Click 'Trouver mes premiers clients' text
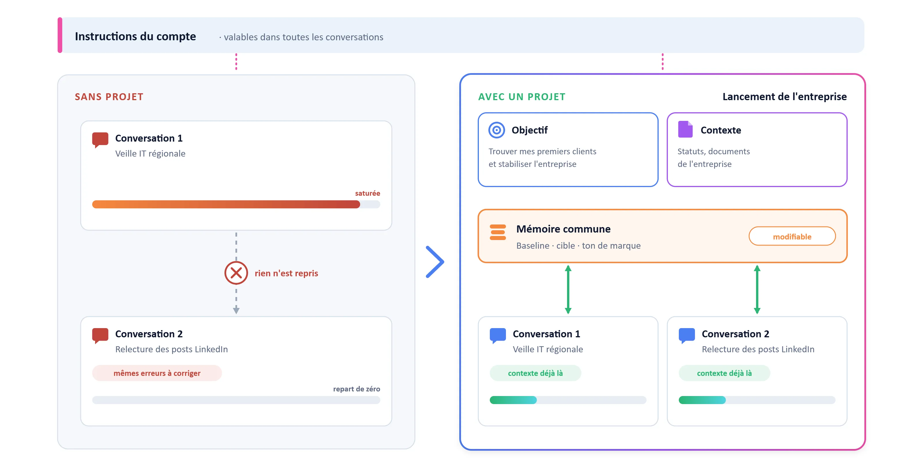The height and width of the screenshot is (472, 922). tap(542, 151)
